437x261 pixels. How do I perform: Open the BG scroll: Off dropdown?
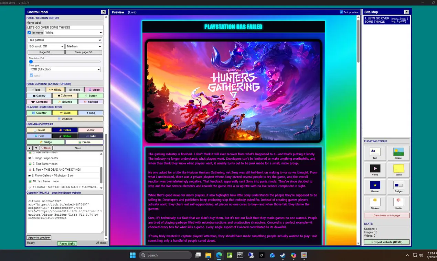click(46, 46)
